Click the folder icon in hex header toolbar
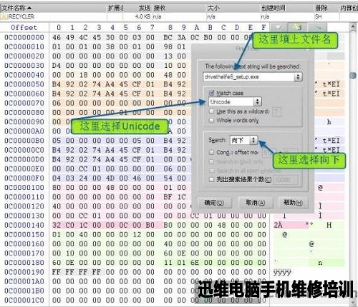The height and width of the screenshot is (307, 358). coord(297,27)
